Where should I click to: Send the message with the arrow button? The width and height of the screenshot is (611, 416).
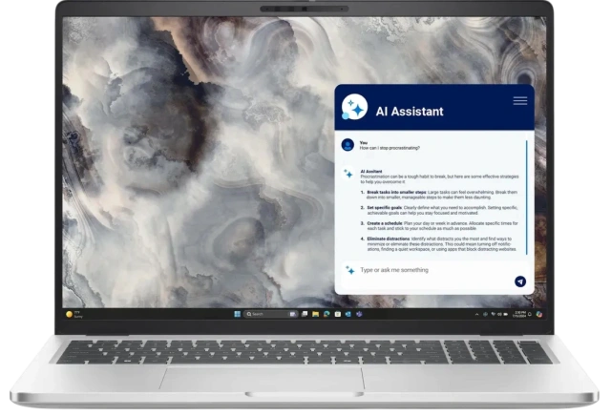[x=520, y=281]
